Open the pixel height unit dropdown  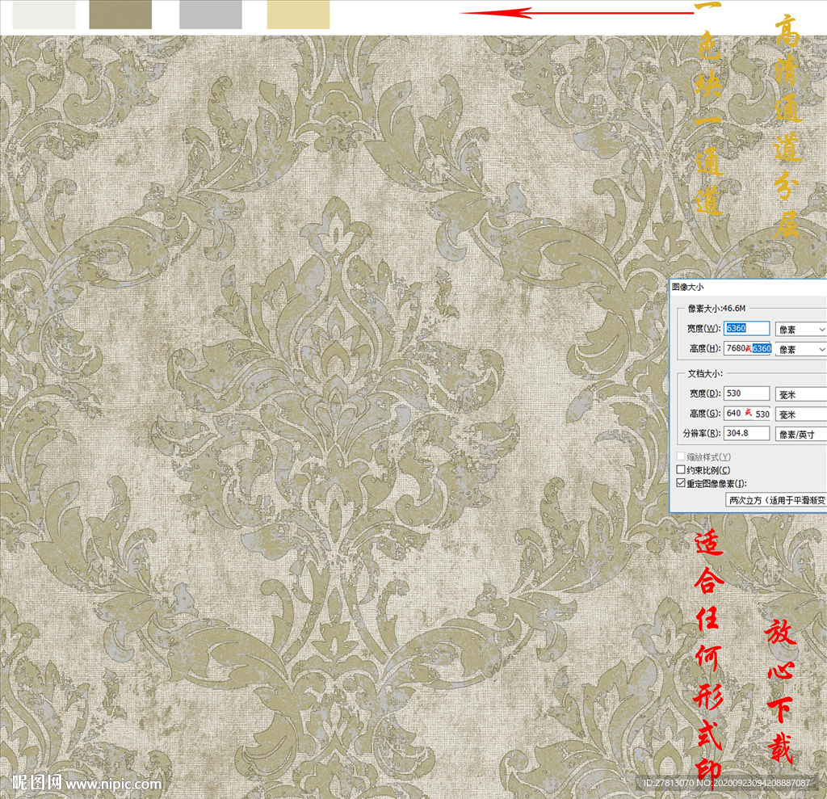pos(800,349)
